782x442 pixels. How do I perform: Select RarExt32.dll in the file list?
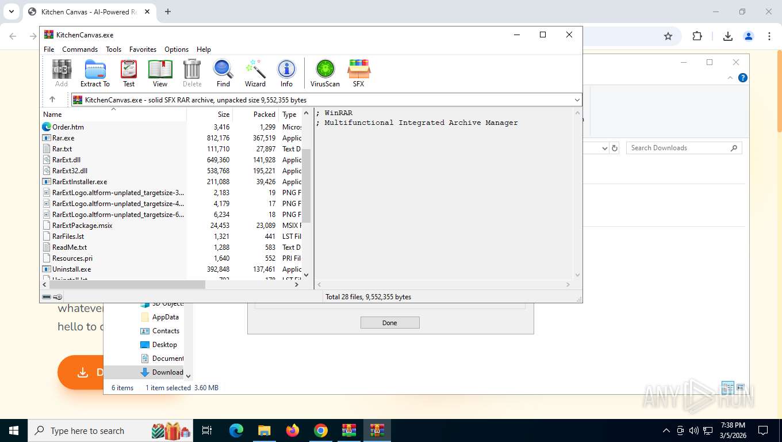pos(70,170)
